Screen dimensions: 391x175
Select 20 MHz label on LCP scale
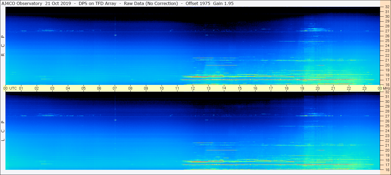387,150
